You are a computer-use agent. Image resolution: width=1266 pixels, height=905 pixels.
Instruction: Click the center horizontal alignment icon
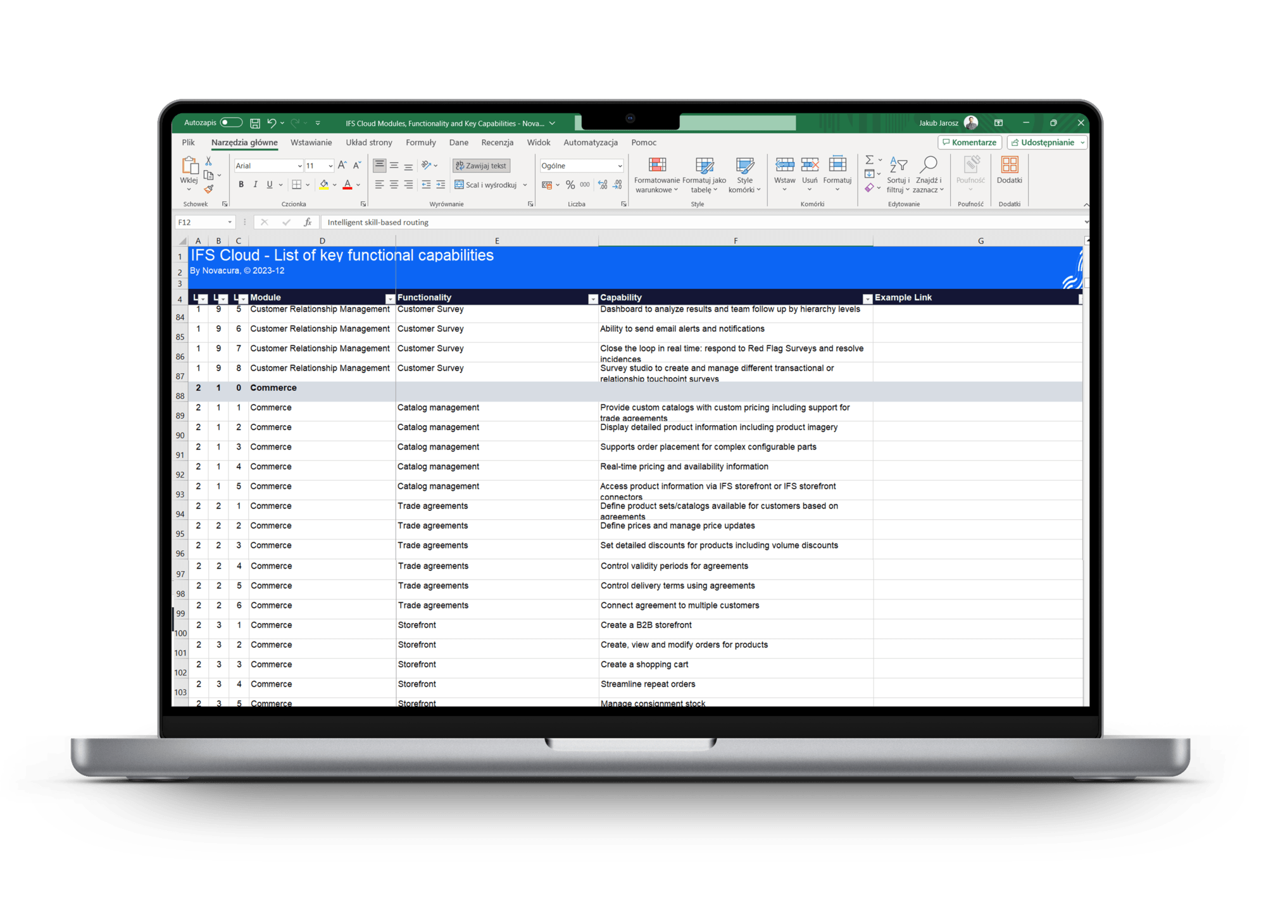coord(394,185)
